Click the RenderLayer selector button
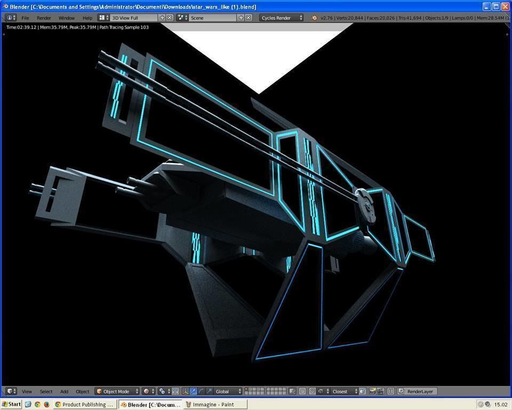Image resolution: width=512 pixels, height=410 pixels. pos(417,391)
